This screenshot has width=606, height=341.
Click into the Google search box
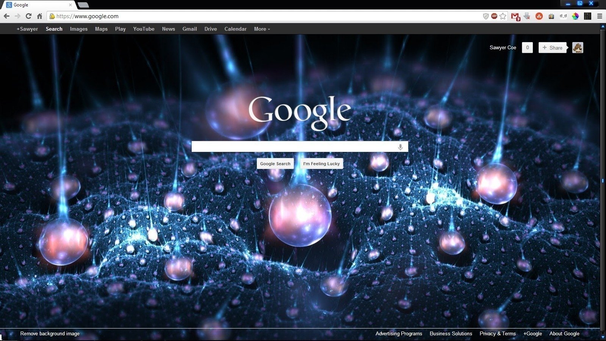pos(294,147)
